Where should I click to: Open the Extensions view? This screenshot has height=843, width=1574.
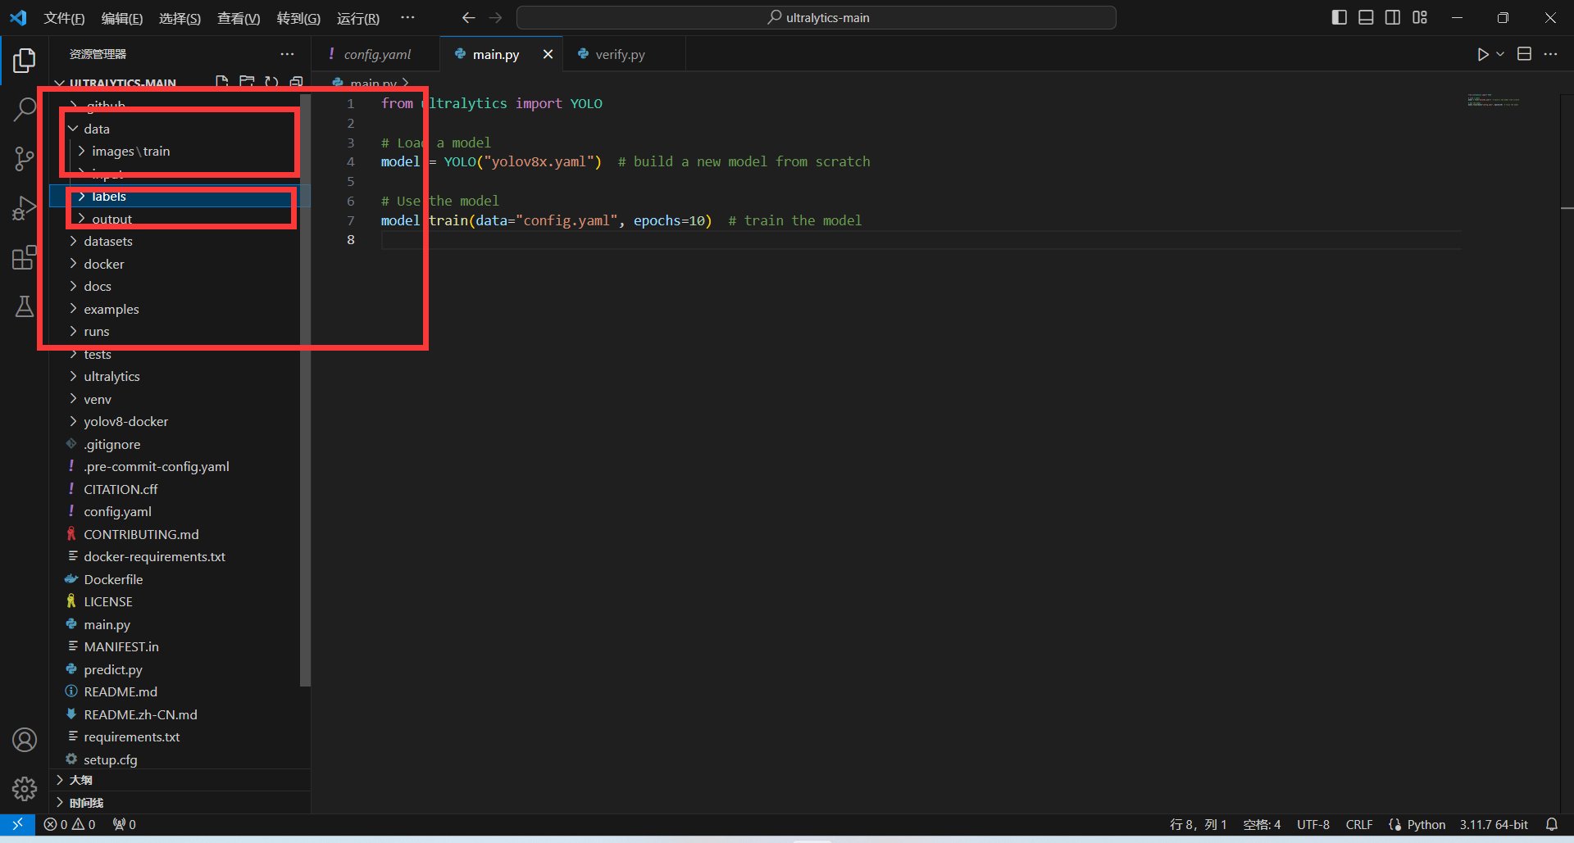(25, 258)
